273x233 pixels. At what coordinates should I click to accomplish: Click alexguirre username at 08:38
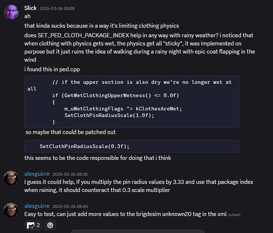[x=37, y=174]
